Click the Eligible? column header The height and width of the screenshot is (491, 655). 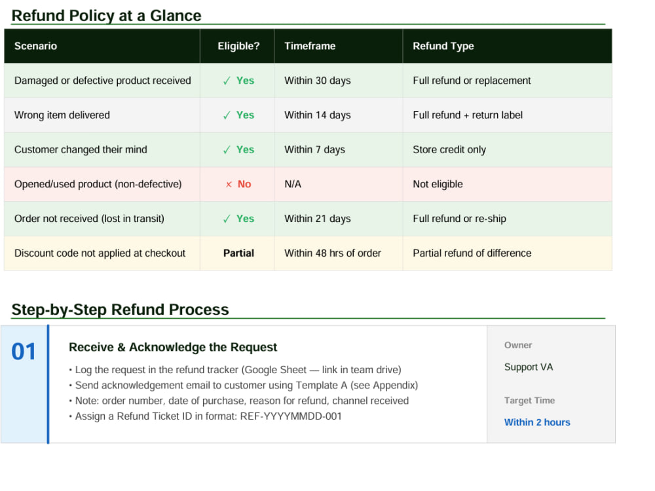coord(238,46)
